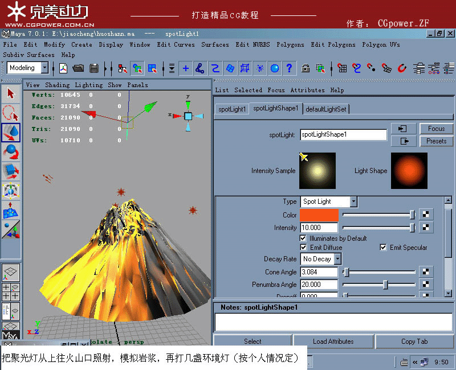Click the Focus button

coord(436,129)
